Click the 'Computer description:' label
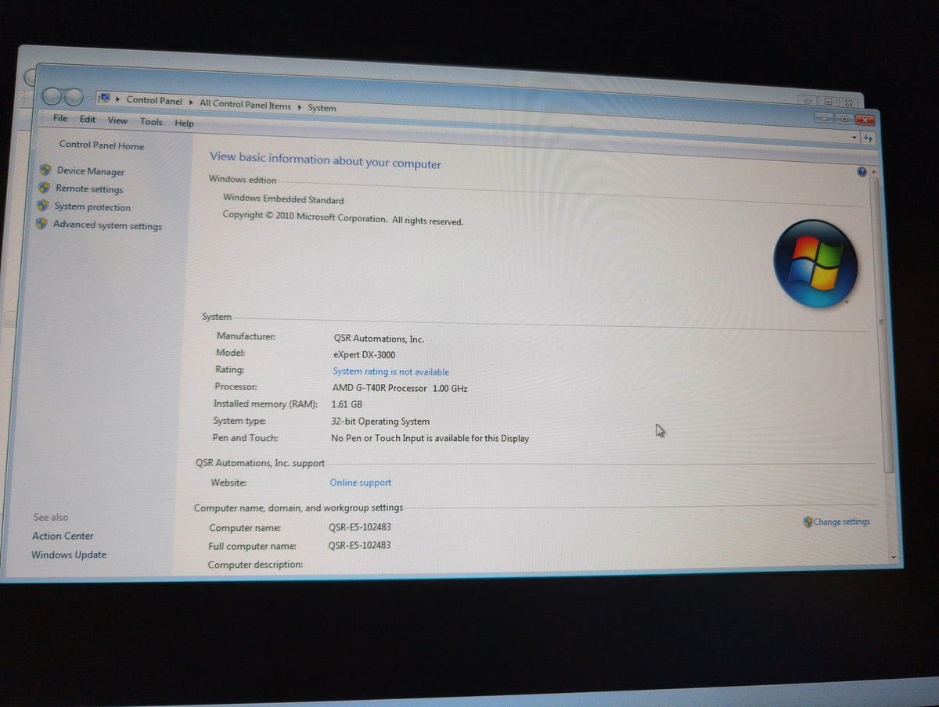The image size is (939, 707). point(255,565)
